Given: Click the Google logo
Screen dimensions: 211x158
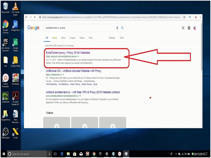Looking at the screenshot, I should coord(33,28).
